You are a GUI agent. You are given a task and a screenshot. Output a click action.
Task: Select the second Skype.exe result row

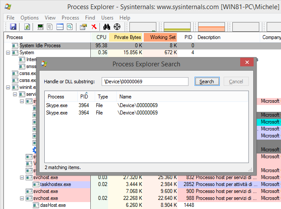tap(146, 113)
